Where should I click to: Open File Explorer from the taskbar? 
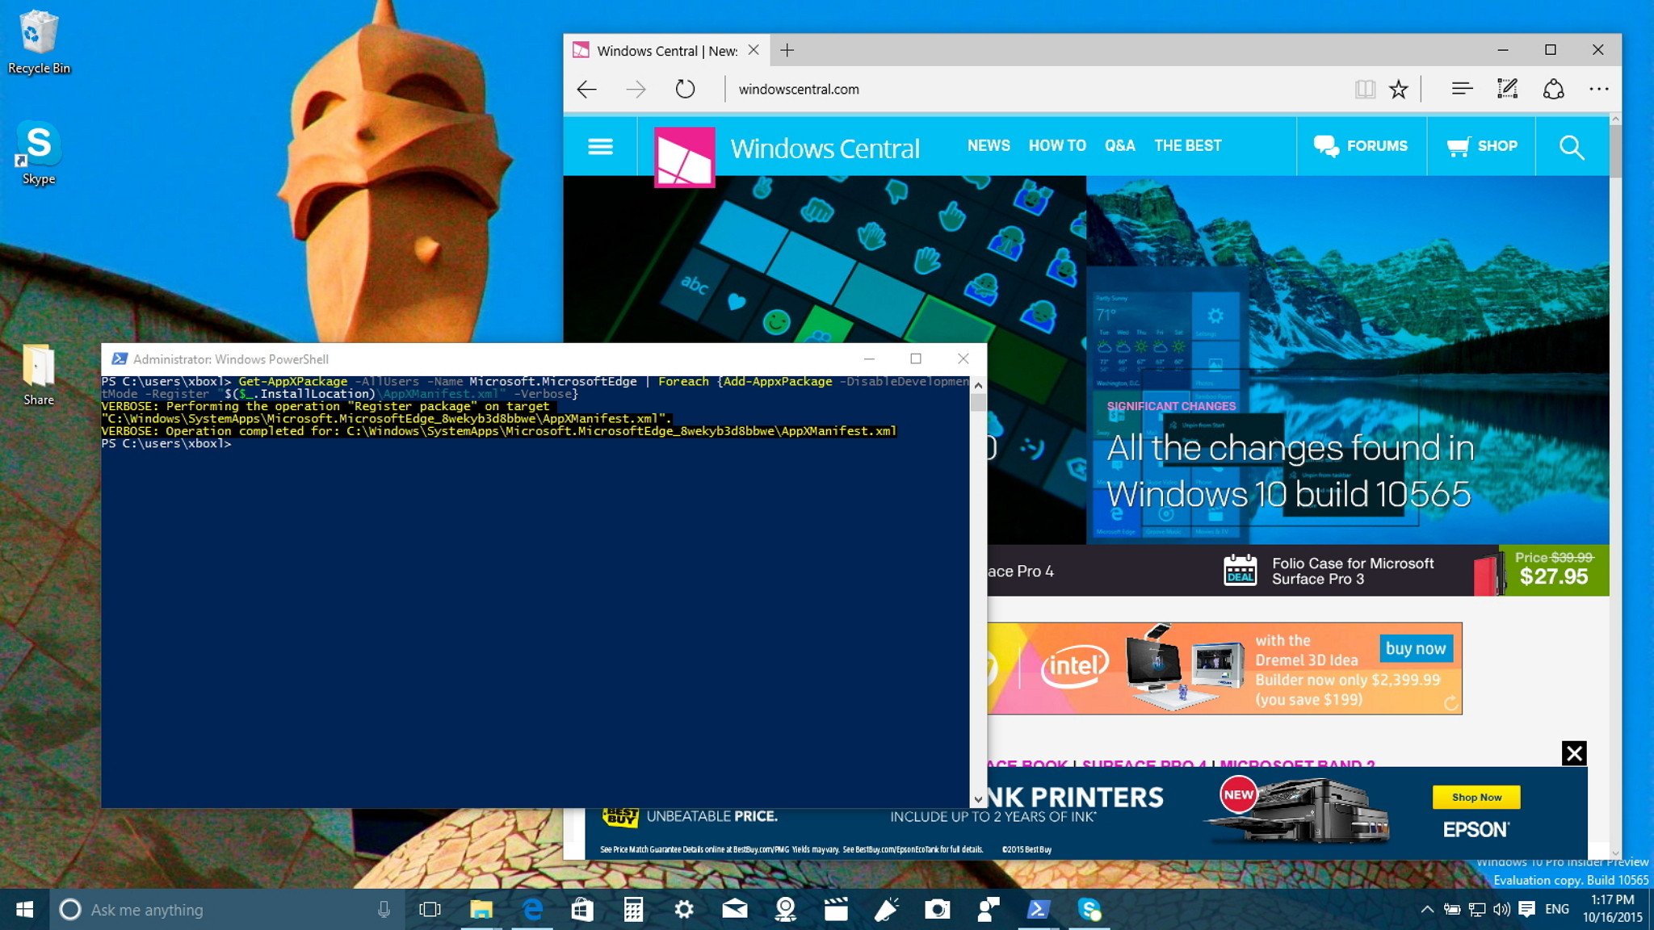point(481,910)
